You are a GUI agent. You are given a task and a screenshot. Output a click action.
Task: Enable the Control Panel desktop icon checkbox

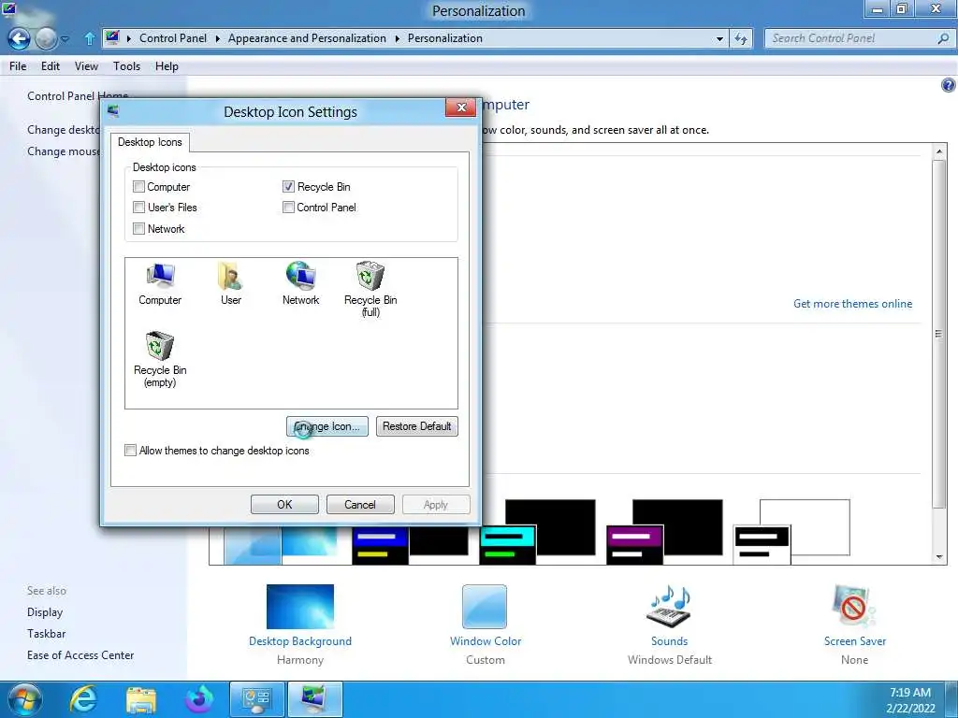coord(288,208)
